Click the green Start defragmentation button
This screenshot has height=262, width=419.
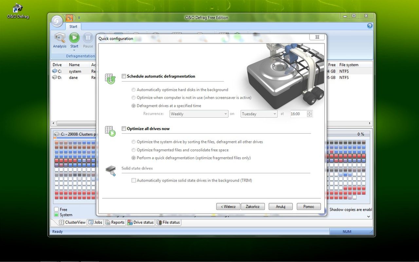(x=74, y=38)
